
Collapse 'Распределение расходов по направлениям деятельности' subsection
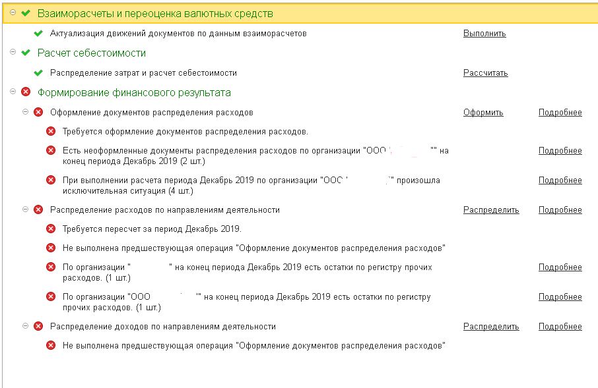tap(26, 209)
